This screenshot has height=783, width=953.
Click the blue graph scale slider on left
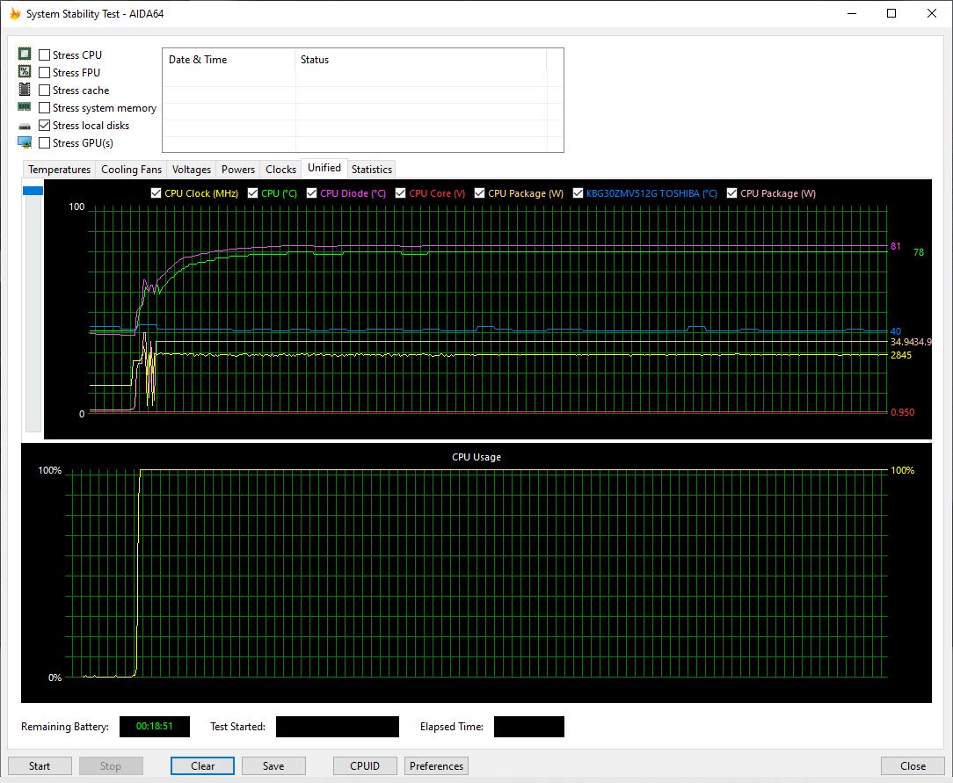tap(33, 191)
